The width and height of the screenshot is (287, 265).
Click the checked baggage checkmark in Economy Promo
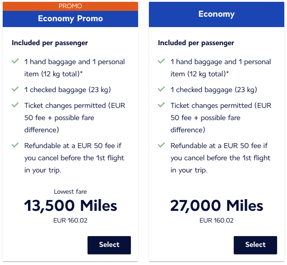(x=15, y=89)
